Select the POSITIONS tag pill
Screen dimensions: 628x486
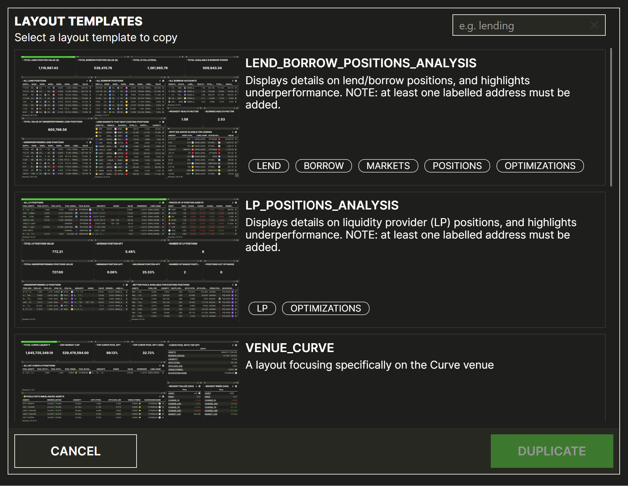[x=457, y=166]
